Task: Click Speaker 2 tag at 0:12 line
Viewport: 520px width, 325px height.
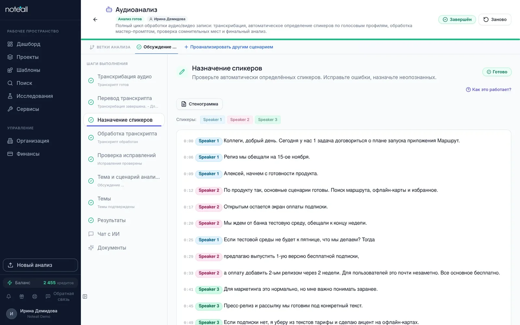Action: tap(209, 190)
